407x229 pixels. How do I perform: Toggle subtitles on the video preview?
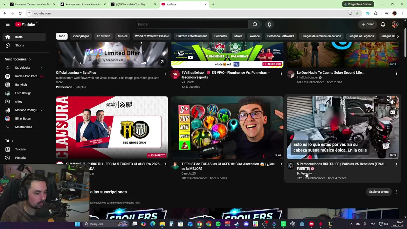coord(393,112)
